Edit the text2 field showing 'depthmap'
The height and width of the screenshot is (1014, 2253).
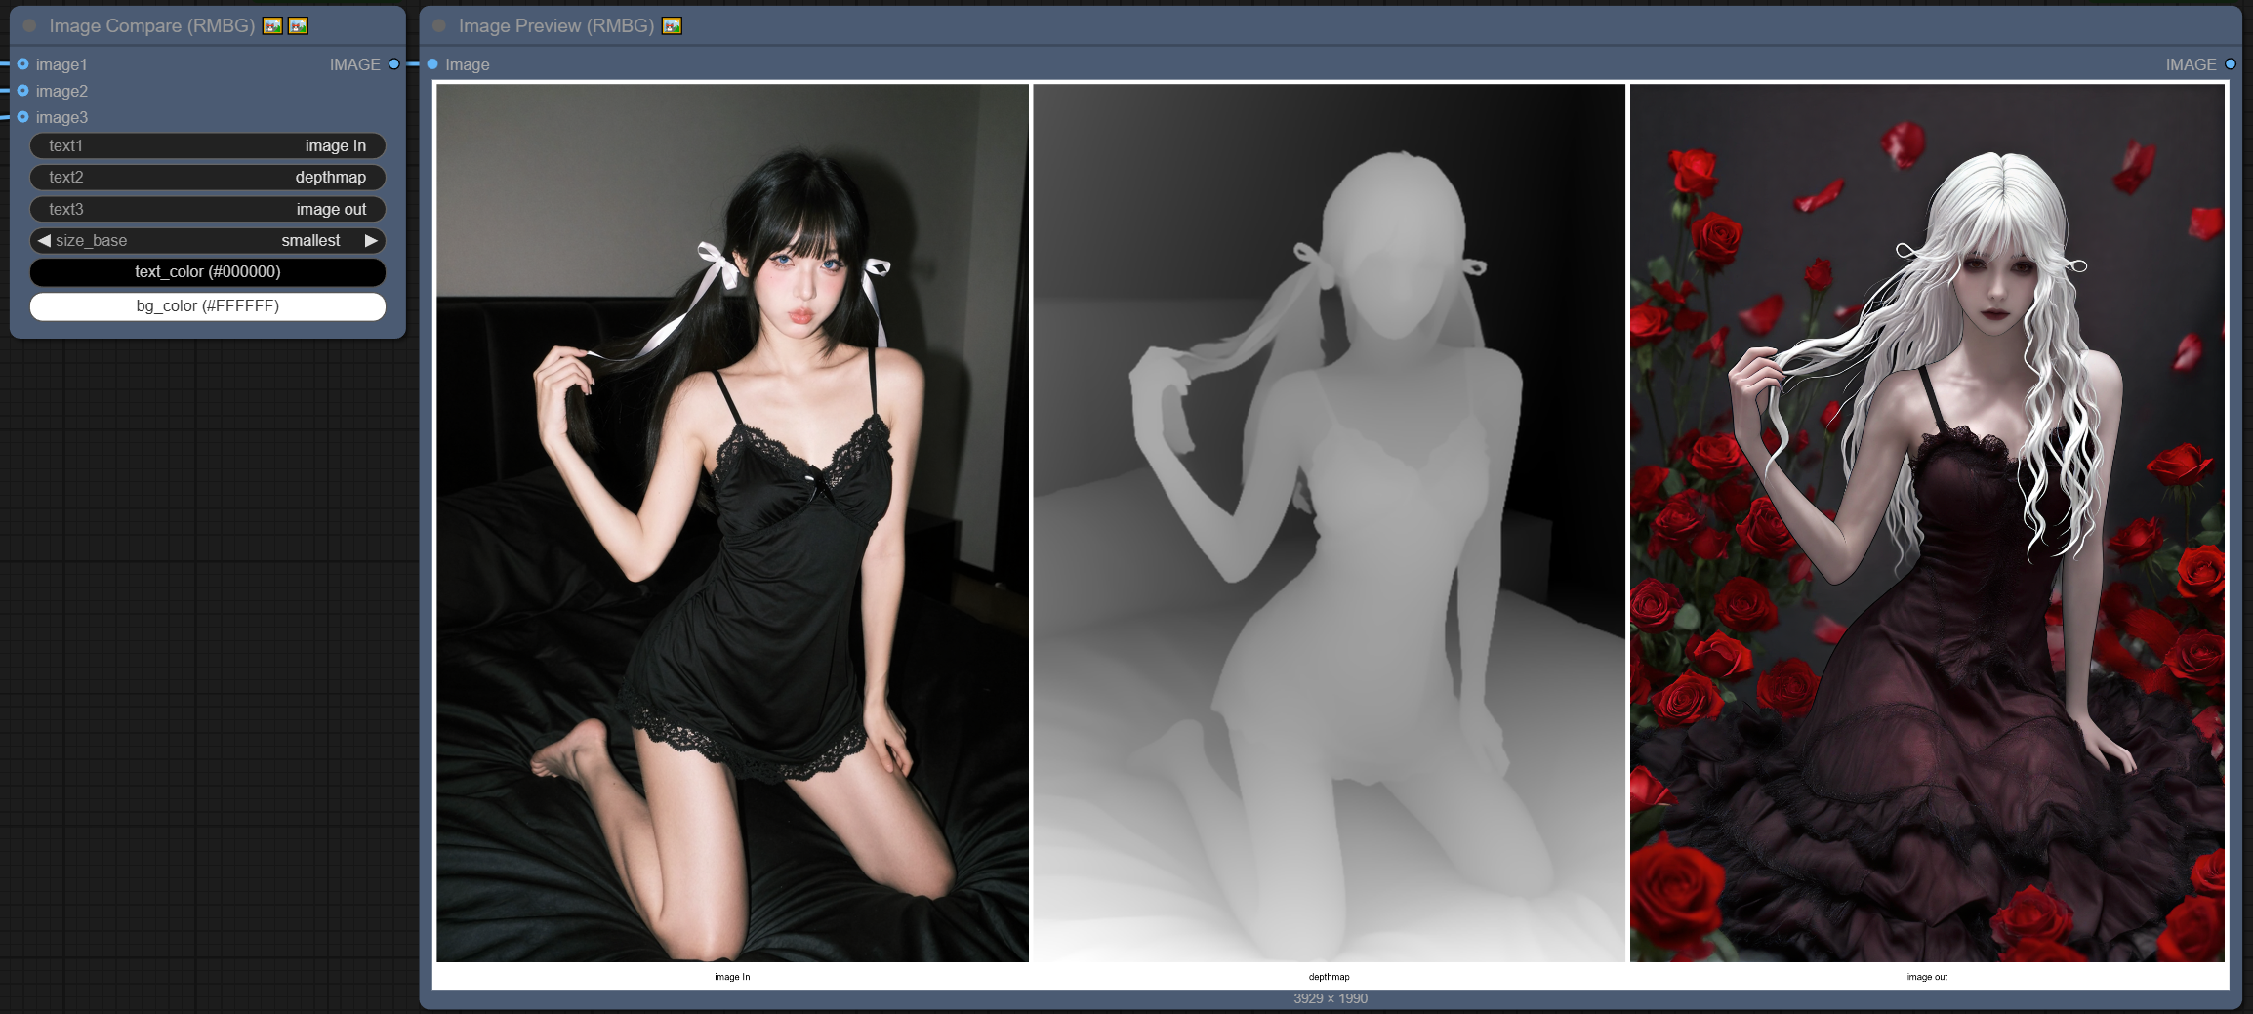[x=207, y=177]
